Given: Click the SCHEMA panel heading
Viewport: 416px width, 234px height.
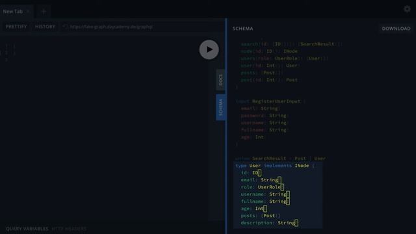Looking at the screenshot, I should (x=242, y=29).
